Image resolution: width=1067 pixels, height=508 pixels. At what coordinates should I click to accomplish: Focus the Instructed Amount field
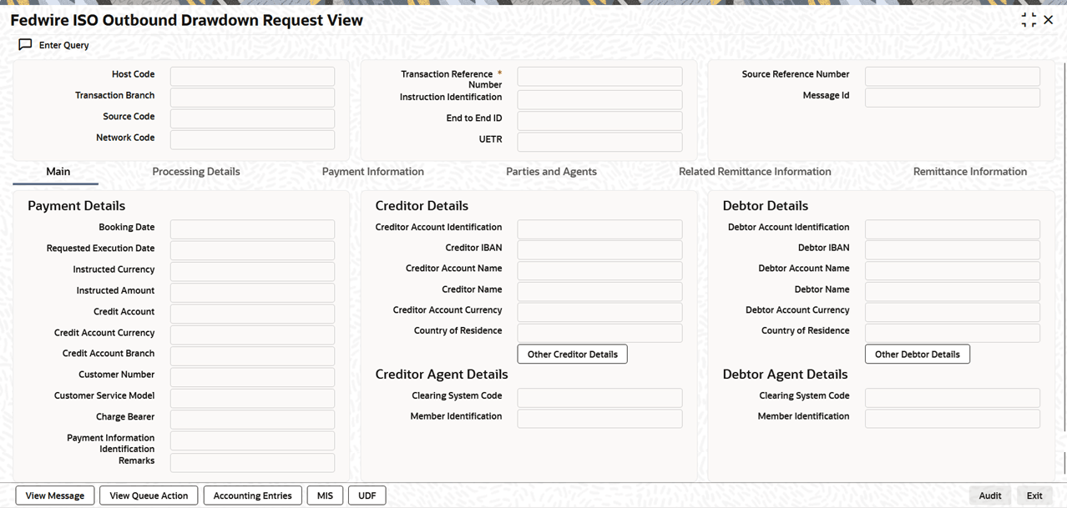252,293
